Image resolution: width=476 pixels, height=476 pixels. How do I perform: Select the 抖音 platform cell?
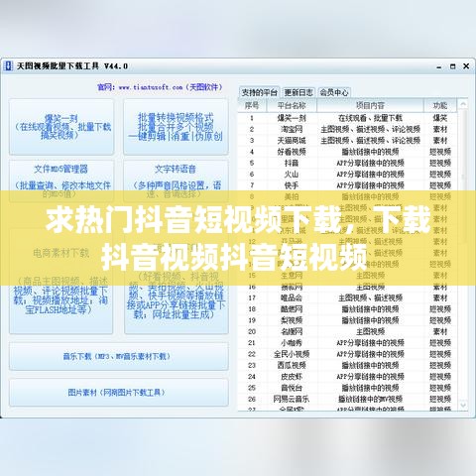click(x=292, y=163)
